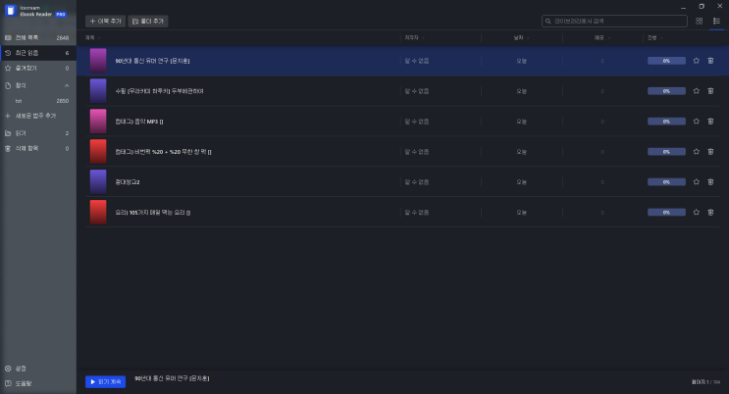Sort by the 저작자 author column
The image size is (729, 394).
411,37
